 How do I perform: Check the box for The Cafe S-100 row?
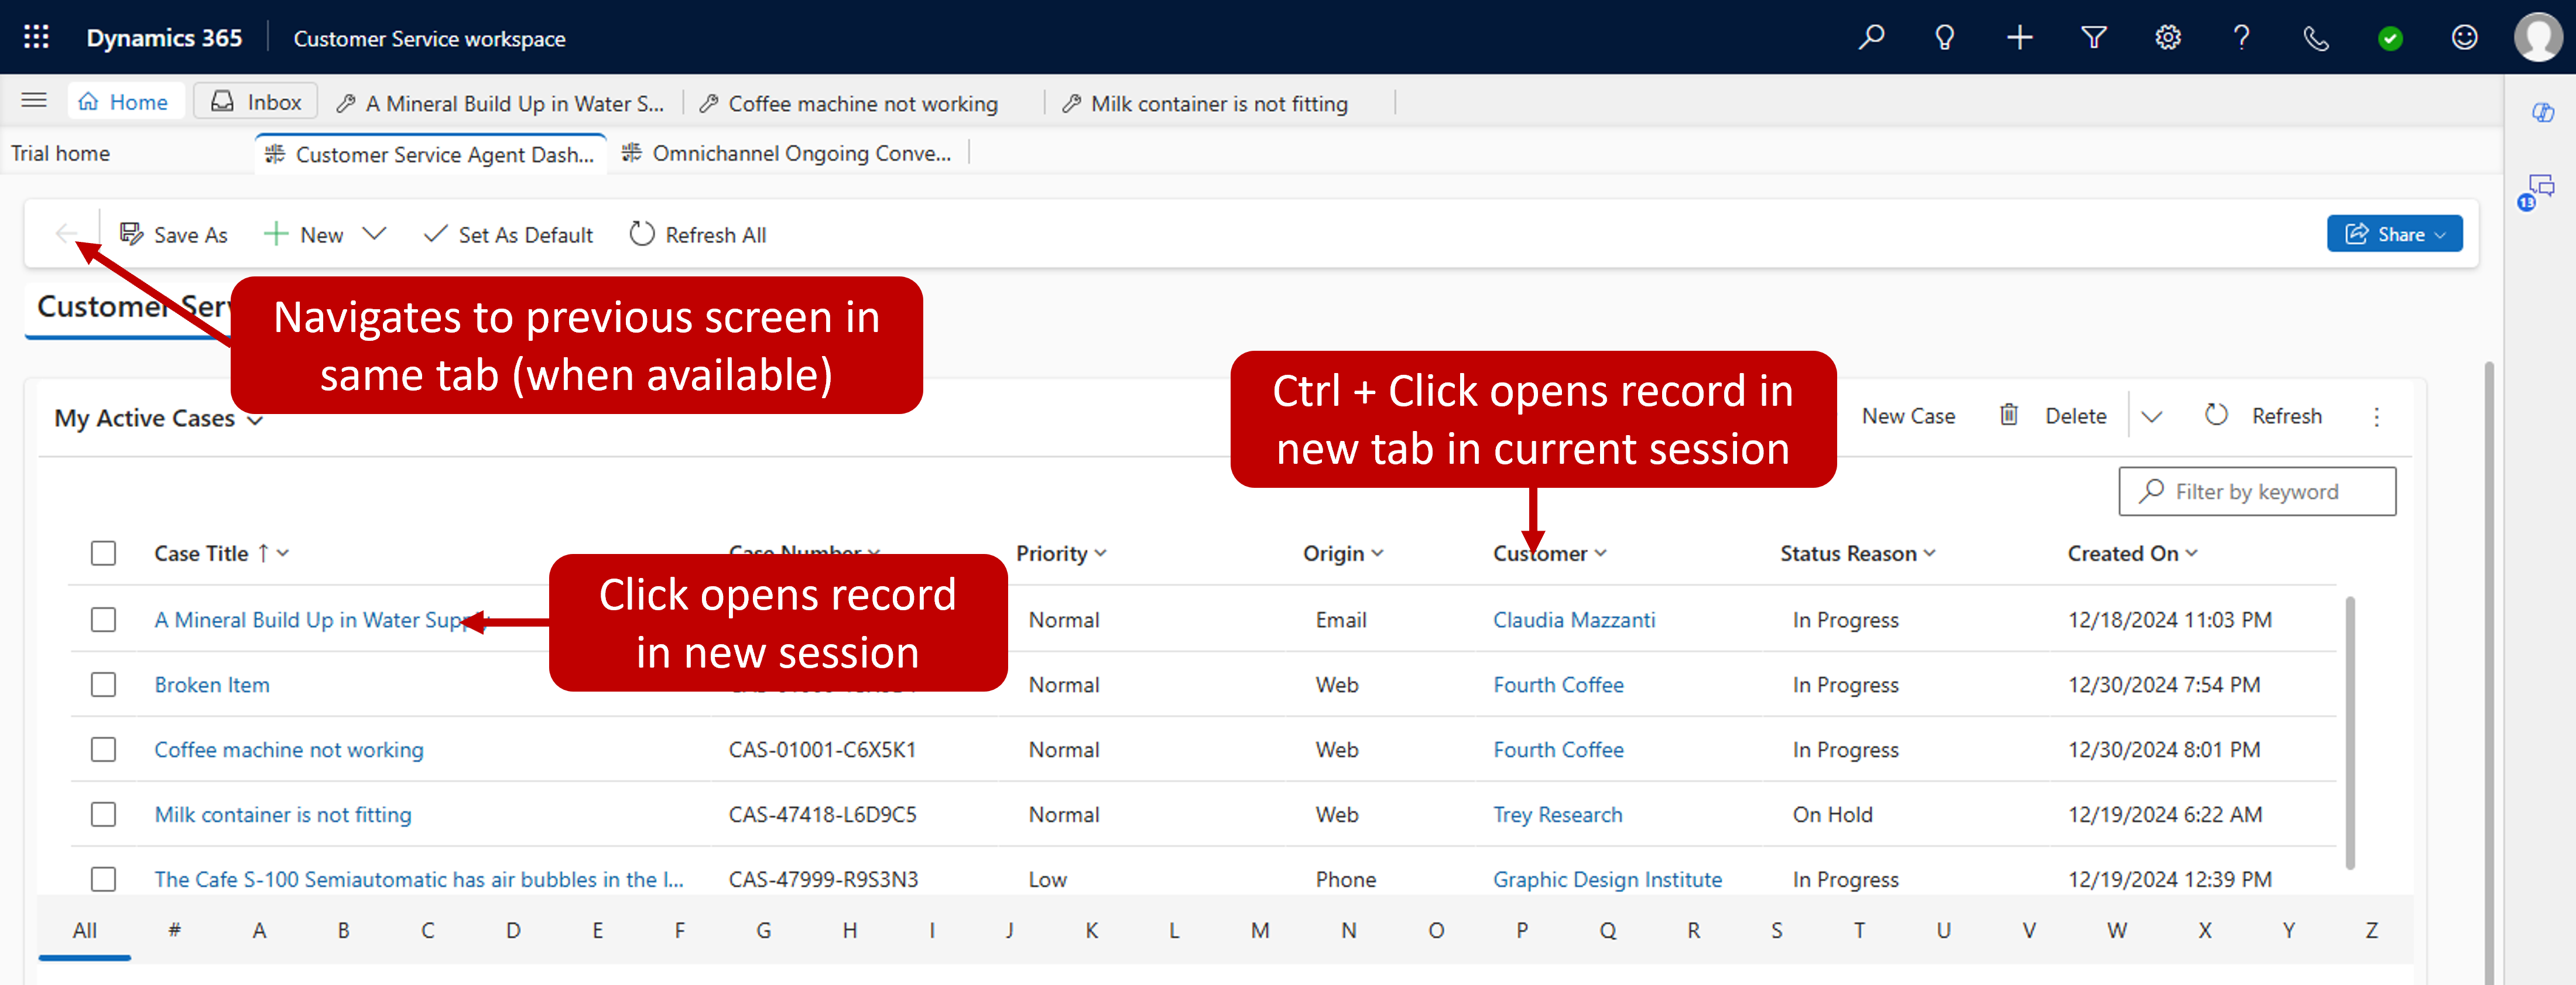point(103,879)
